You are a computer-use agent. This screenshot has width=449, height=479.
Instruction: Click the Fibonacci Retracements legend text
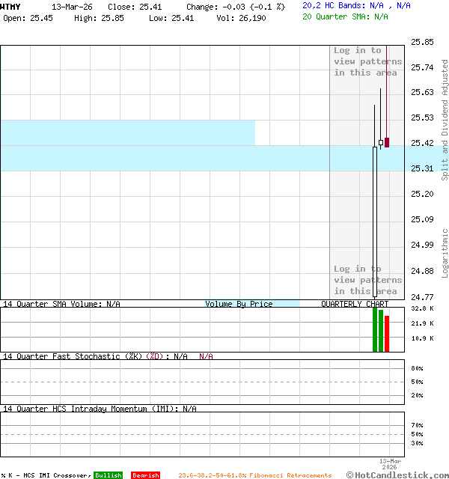pos(254,475)
